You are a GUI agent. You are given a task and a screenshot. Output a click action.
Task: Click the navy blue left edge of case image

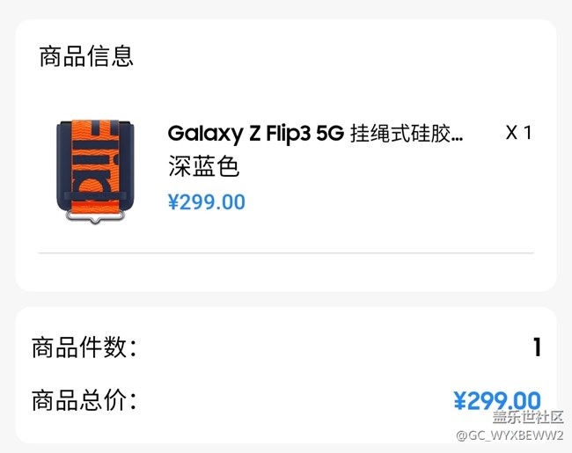click(62, 167)
